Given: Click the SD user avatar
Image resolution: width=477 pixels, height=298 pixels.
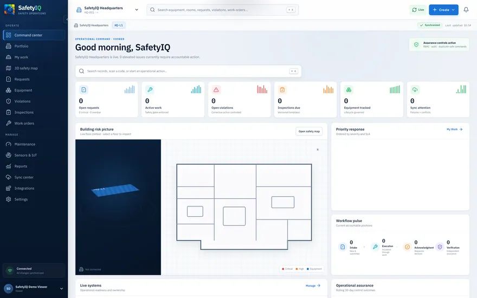Looking at the screenshot, I should point(9,289).
